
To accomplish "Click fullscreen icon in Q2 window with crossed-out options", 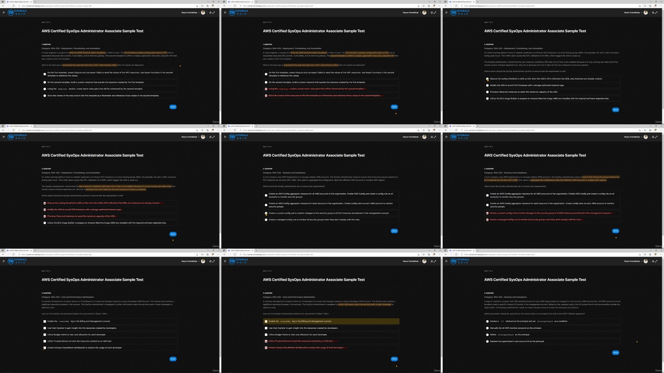I will [x=214, y=137].
